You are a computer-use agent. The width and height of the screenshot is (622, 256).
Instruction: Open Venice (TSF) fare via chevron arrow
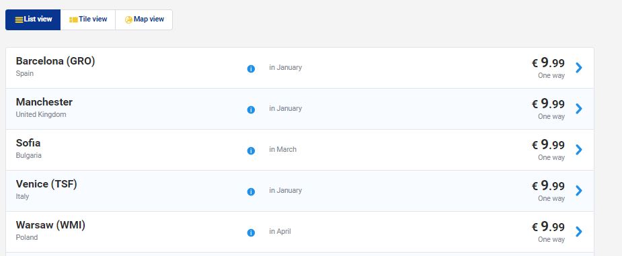579,191
